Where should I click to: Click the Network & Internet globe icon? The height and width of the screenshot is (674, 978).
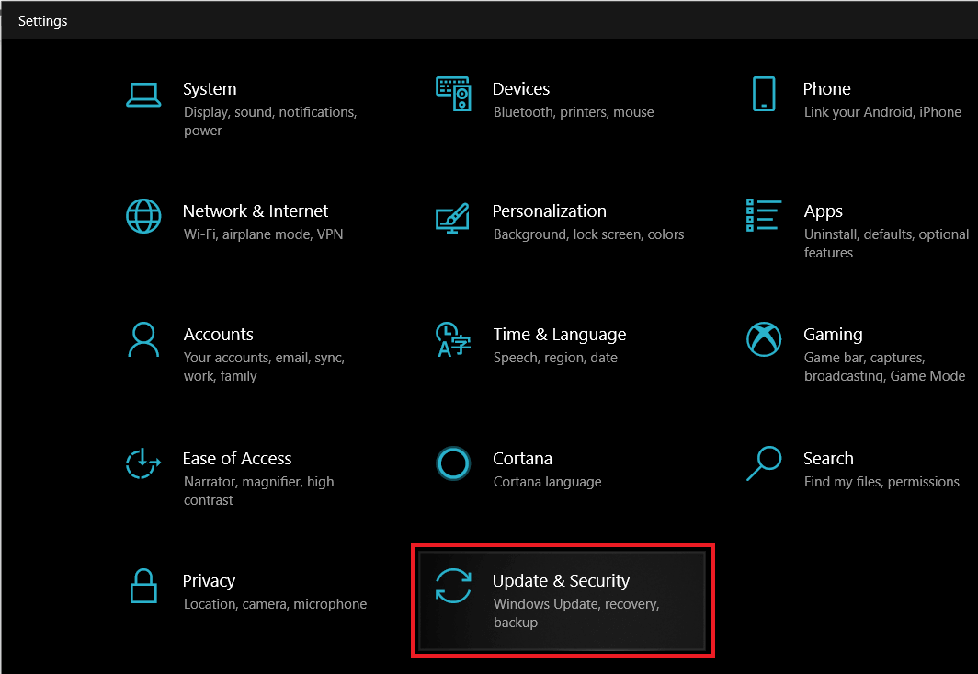tap(143, 216)
